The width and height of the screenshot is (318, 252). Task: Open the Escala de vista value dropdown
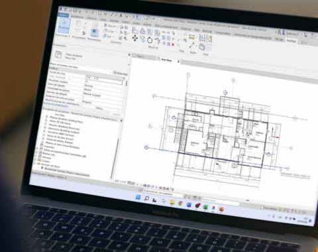(x=104, y=79)
